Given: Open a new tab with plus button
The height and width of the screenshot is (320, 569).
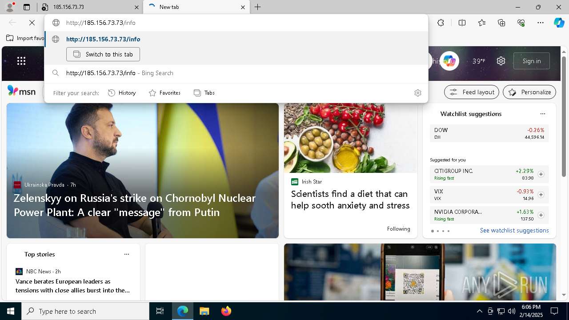Looking at the screenshot, I should tap(258, 7).
